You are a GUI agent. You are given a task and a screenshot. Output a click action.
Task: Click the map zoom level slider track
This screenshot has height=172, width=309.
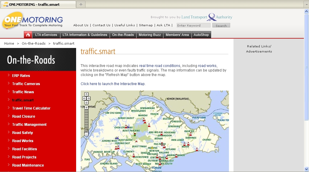[x=86, y=120]
